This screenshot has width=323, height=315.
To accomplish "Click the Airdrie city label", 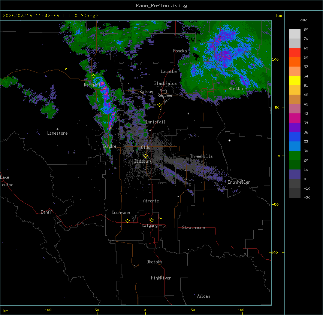I will 151,201.
